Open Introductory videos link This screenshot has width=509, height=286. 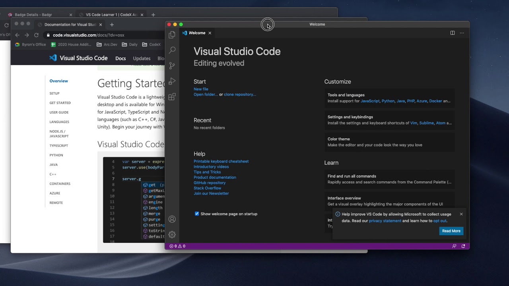[211, 167]
